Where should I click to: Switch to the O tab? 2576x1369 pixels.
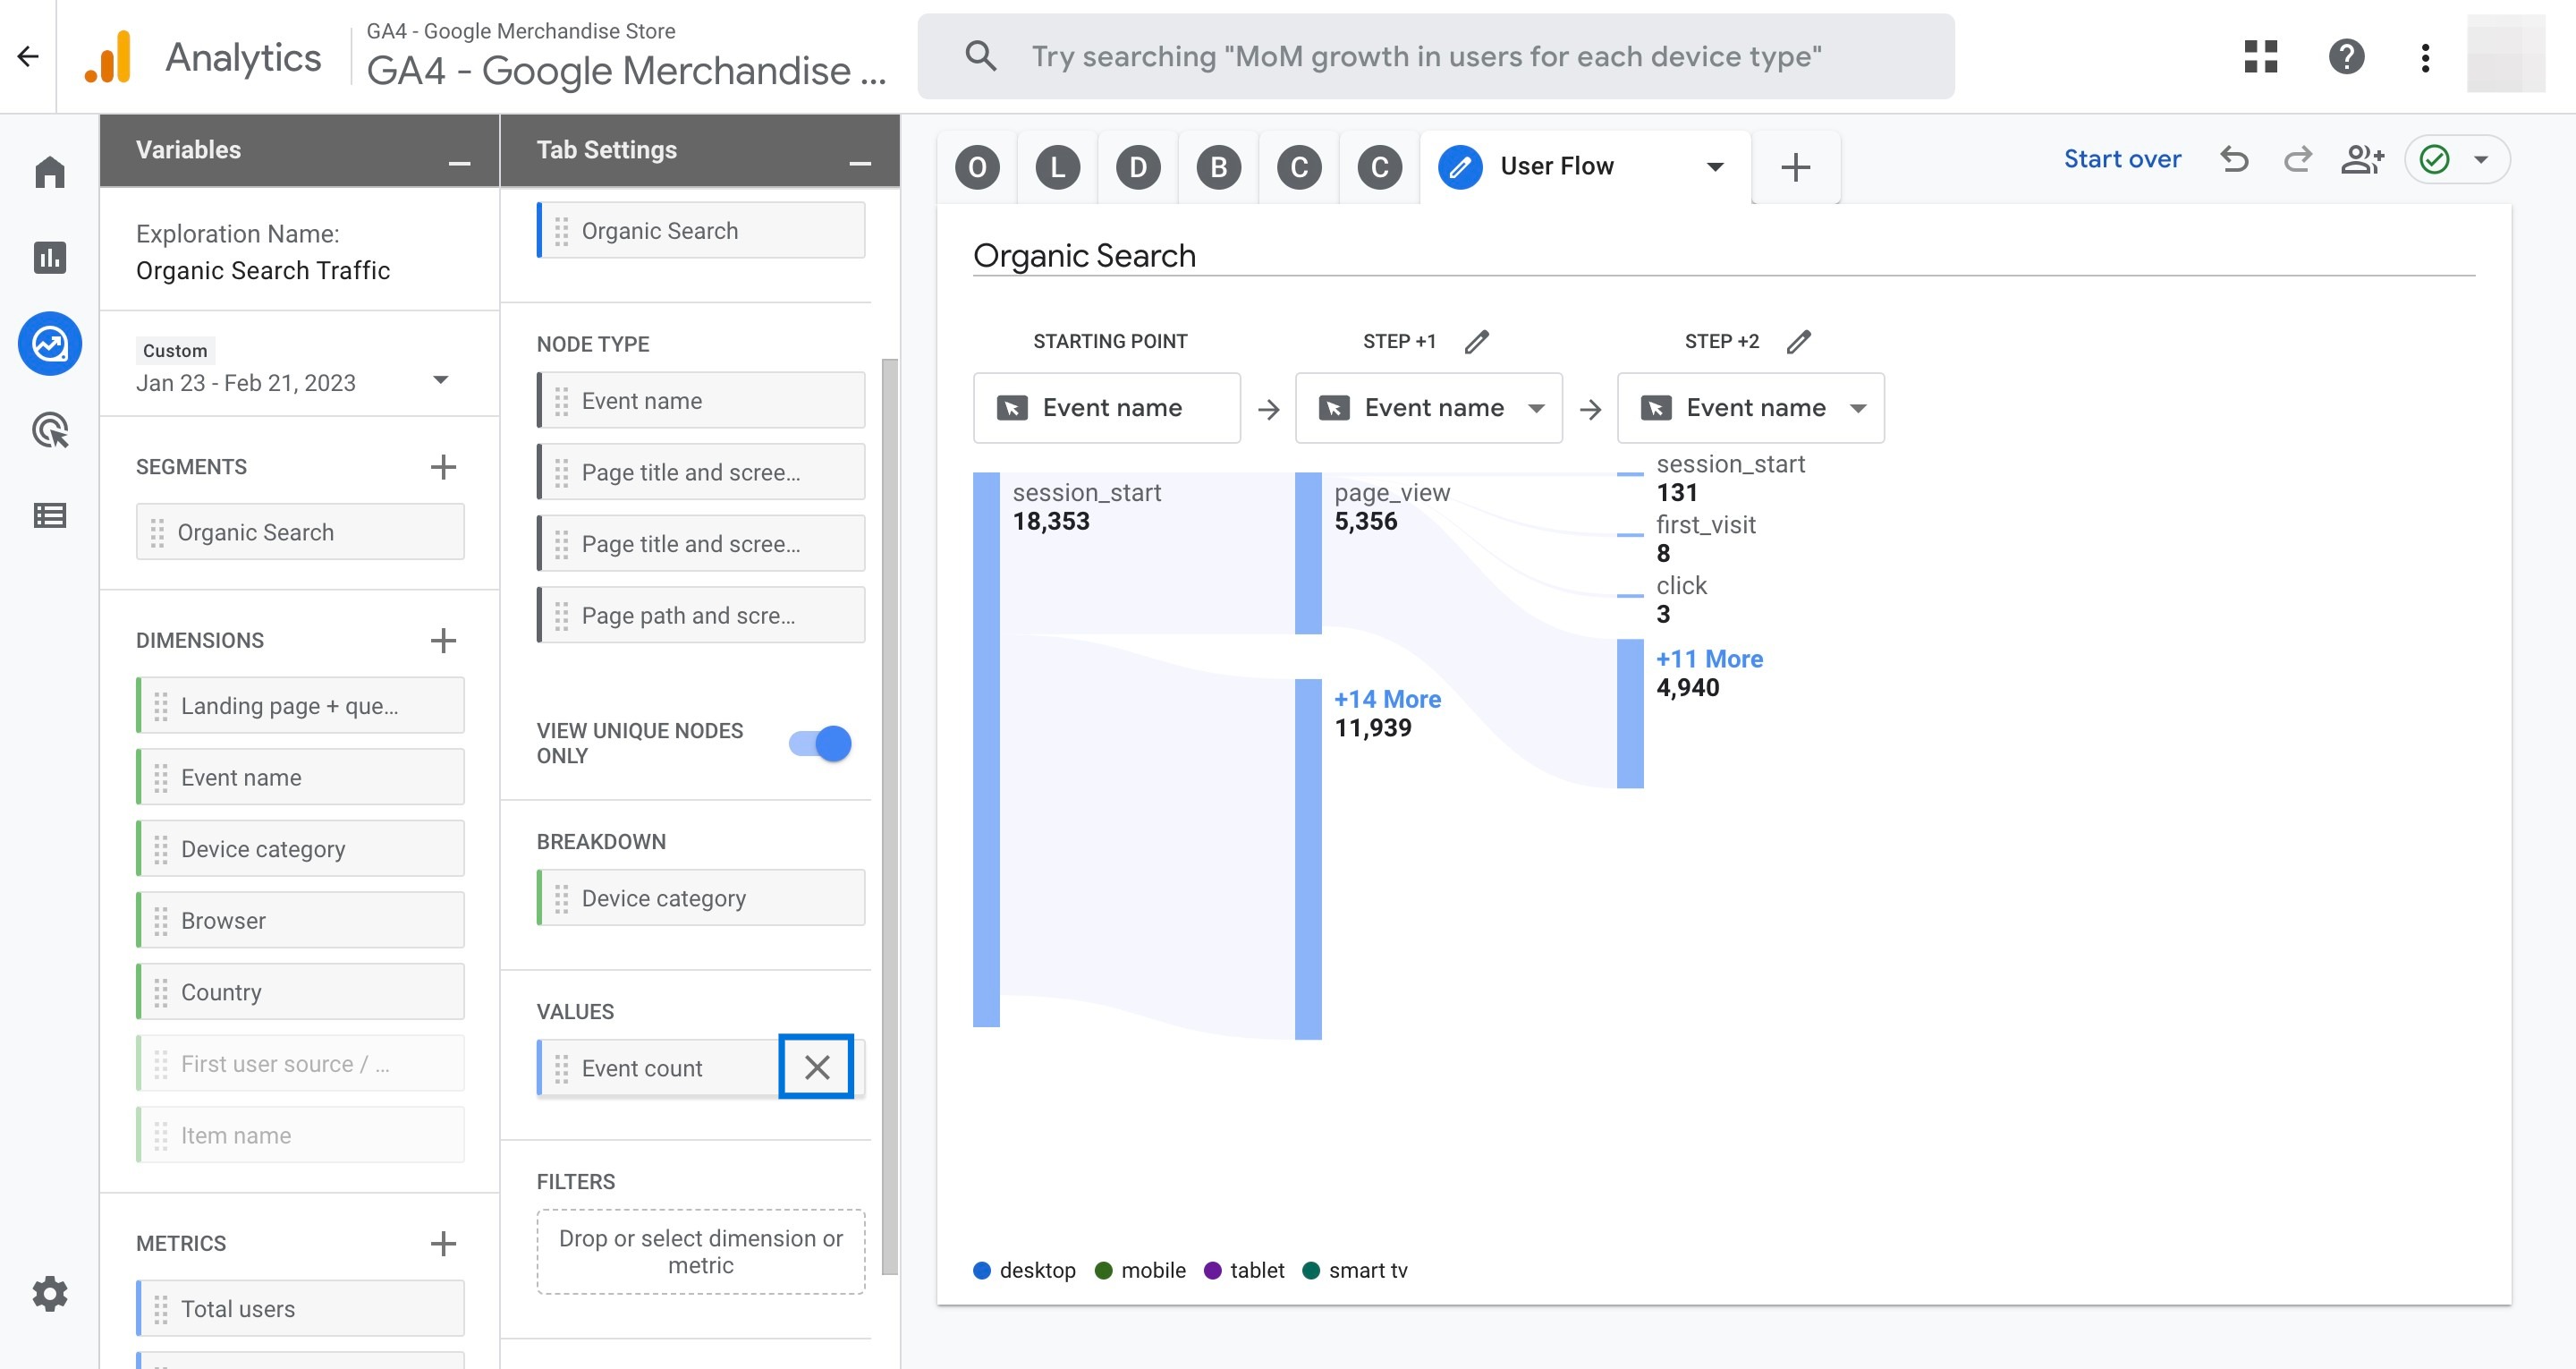click(977, 167)
